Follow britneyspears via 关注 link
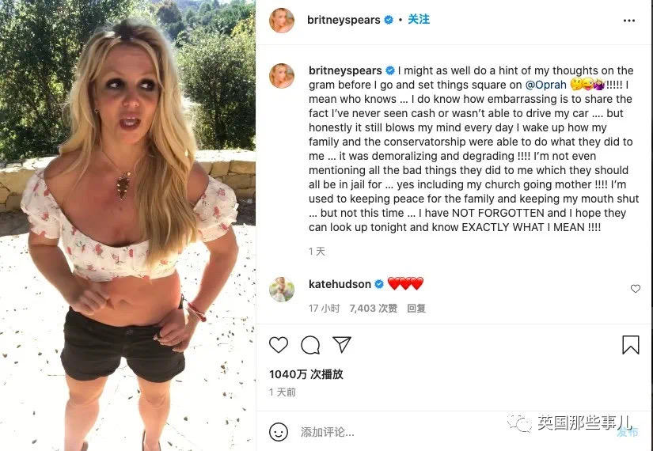This screenshot has height=451, width=653. pyautogui.click(x=419, y=20)
